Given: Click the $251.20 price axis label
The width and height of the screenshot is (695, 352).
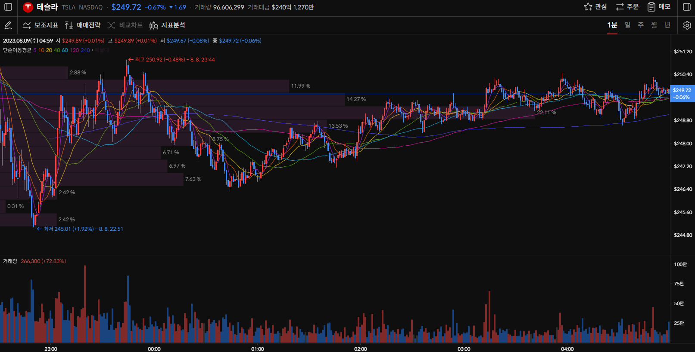Looking at the screenshot, I should coord(683,52).
